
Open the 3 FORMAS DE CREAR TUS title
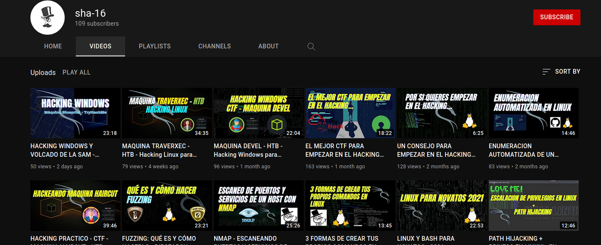tap(342, 239)
